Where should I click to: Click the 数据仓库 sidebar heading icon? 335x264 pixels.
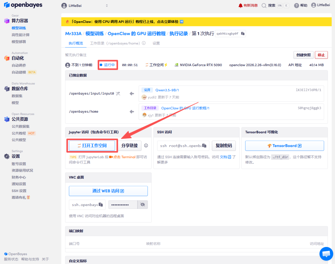pyautogui.click(x=7, y=89)
